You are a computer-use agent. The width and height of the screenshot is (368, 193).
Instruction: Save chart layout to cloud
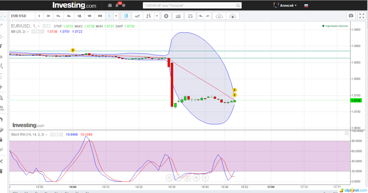[233, 16]
